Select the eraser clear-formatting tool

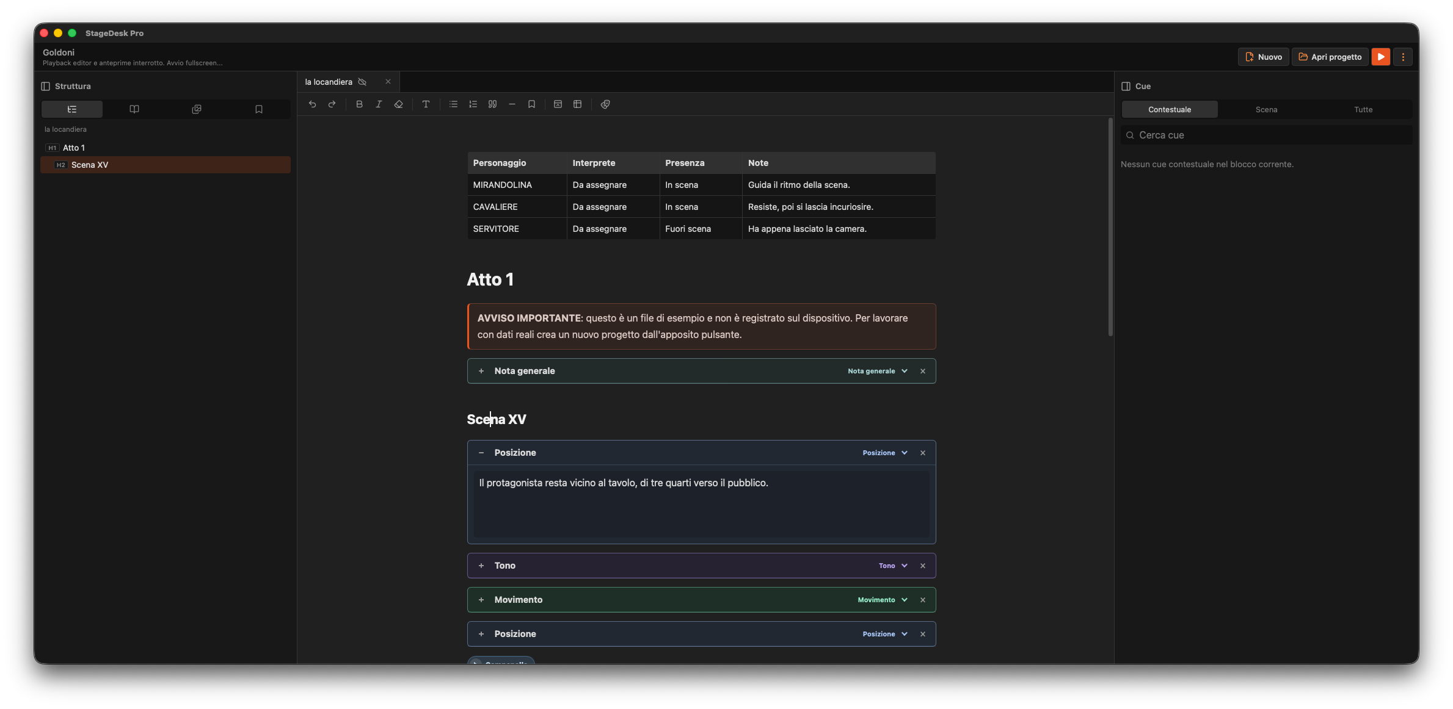398,104
